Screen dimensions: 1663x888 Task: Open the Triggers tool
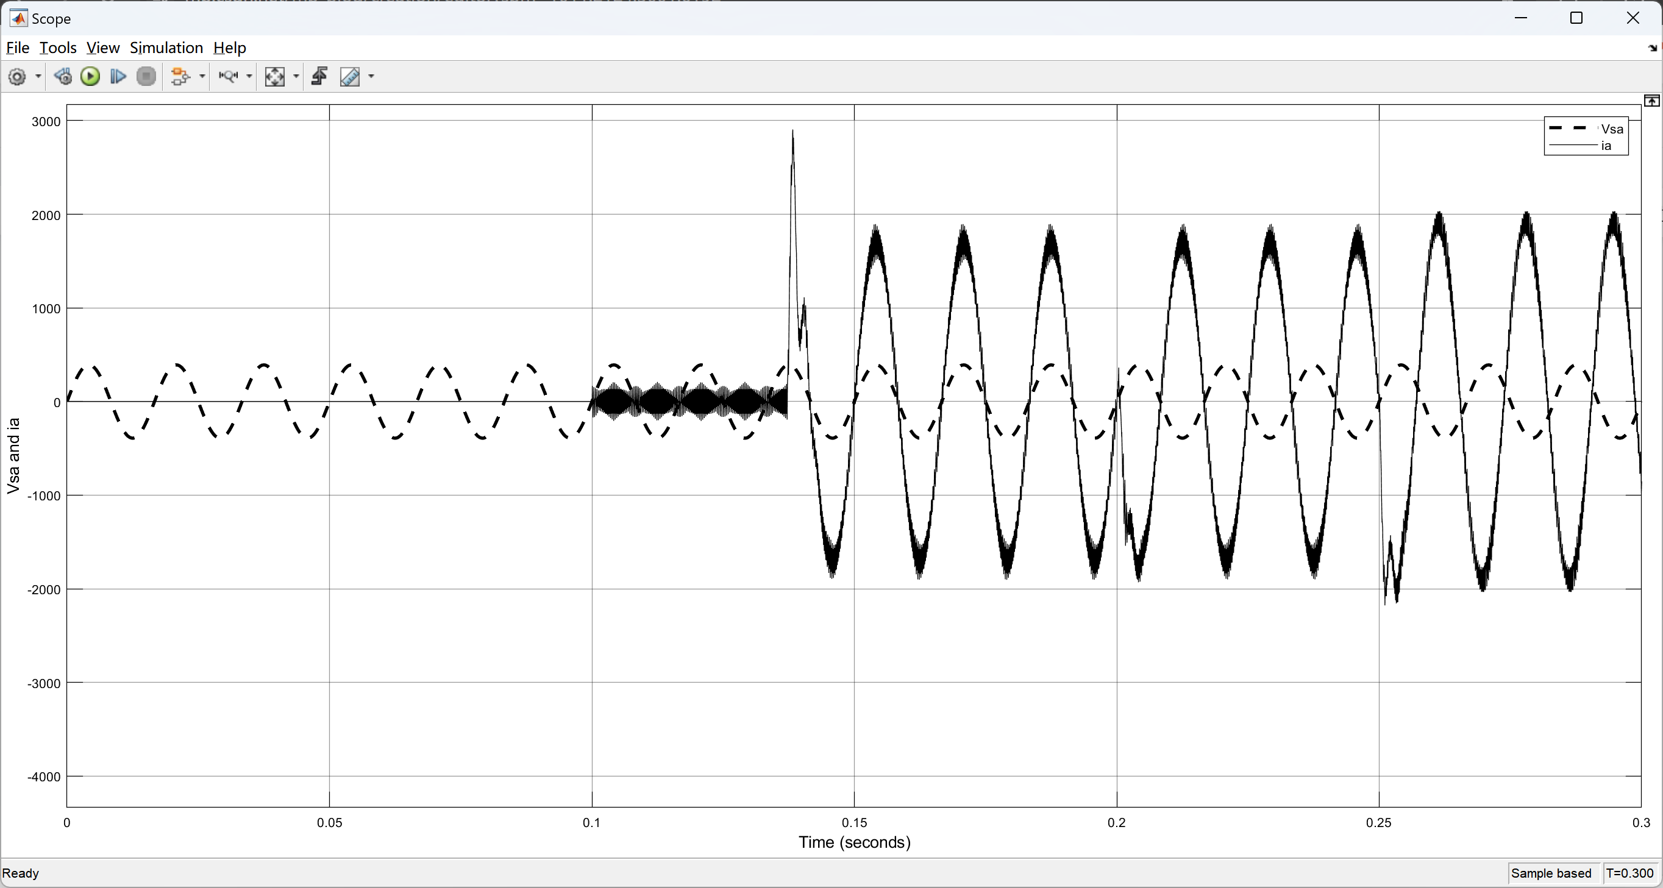pos(319,77)
